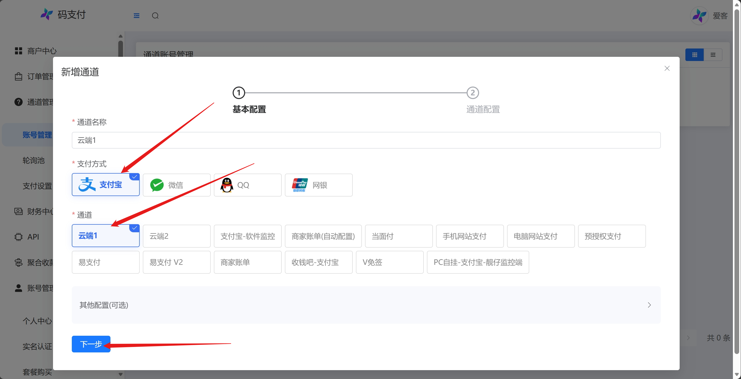Image resolution: width=741 pixels, height=379 pixels.
Task: Click the 共 0 条 total count
Action: (x=719, y=338)
